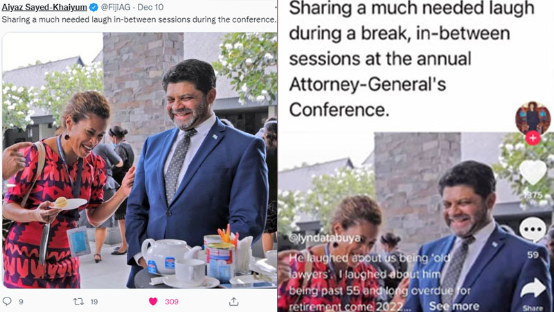Viewport: 554px width, 312px height.
Task: Click the retweet arrows icon
Action: [x=78, y=302]
